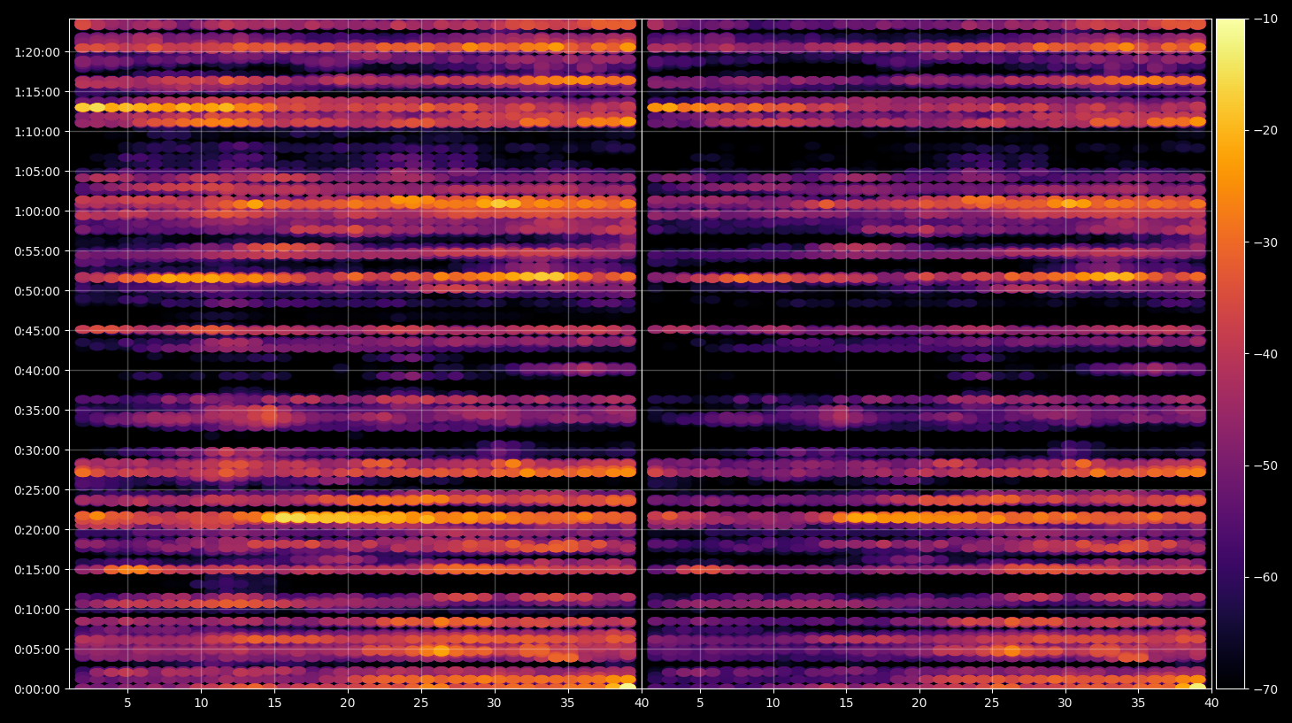Screen dimensions: 1292x723
Task: Select x-axis label 10 of the right panel
Action: 773,704
